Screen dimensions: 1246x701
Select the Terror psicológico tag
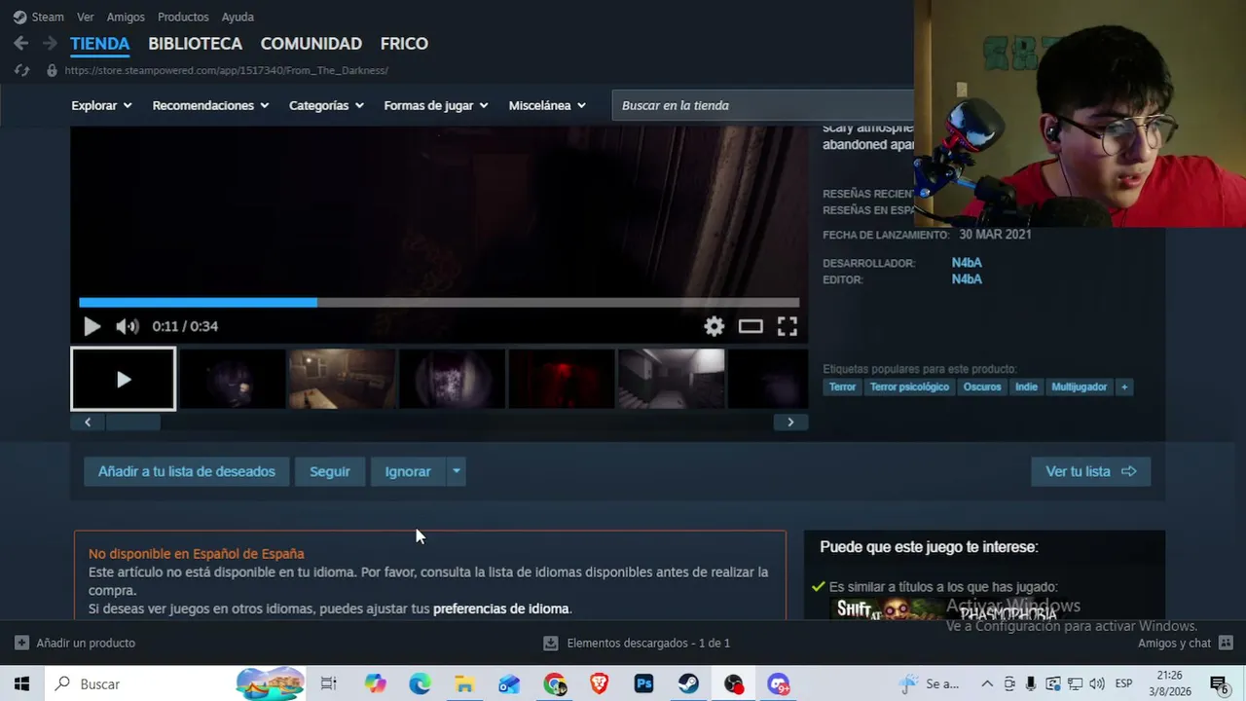coord(909,387)
